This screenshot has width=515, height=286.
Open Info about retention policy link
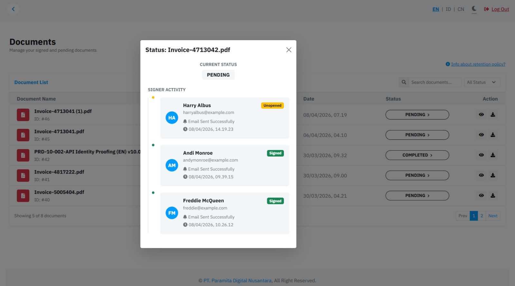click(478, 64)
